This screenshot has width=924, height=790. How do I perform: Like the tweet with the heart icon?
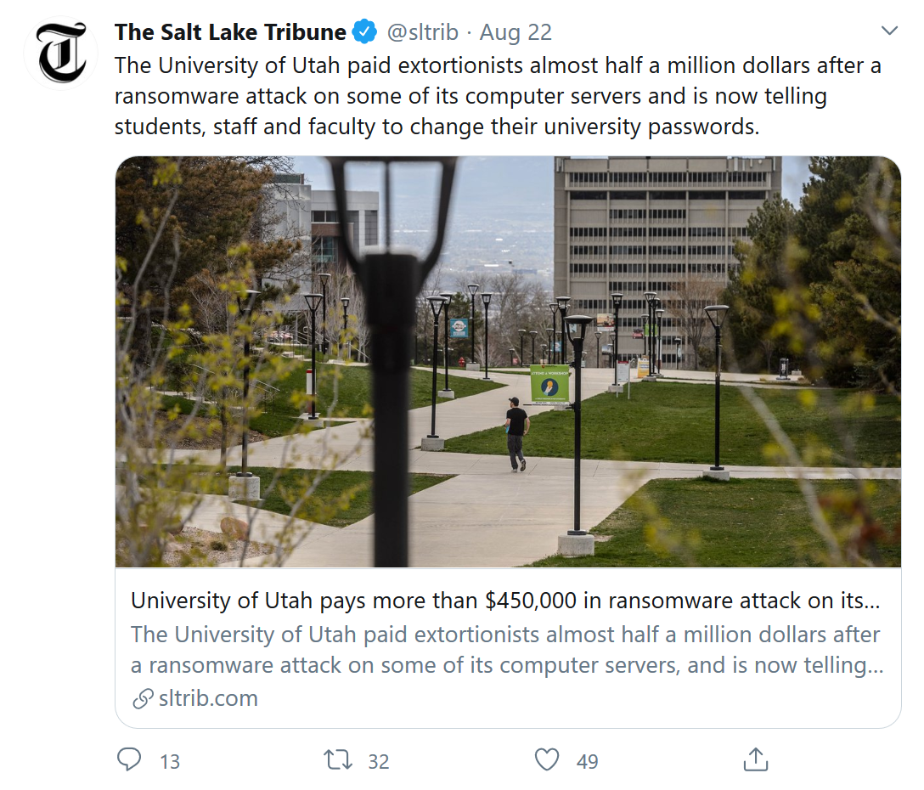pyautogui.click(x=547, y=759)
